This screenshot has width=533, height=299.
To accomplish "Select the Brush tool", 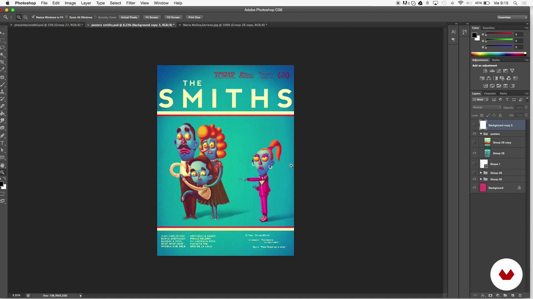I will click(2, 85).
